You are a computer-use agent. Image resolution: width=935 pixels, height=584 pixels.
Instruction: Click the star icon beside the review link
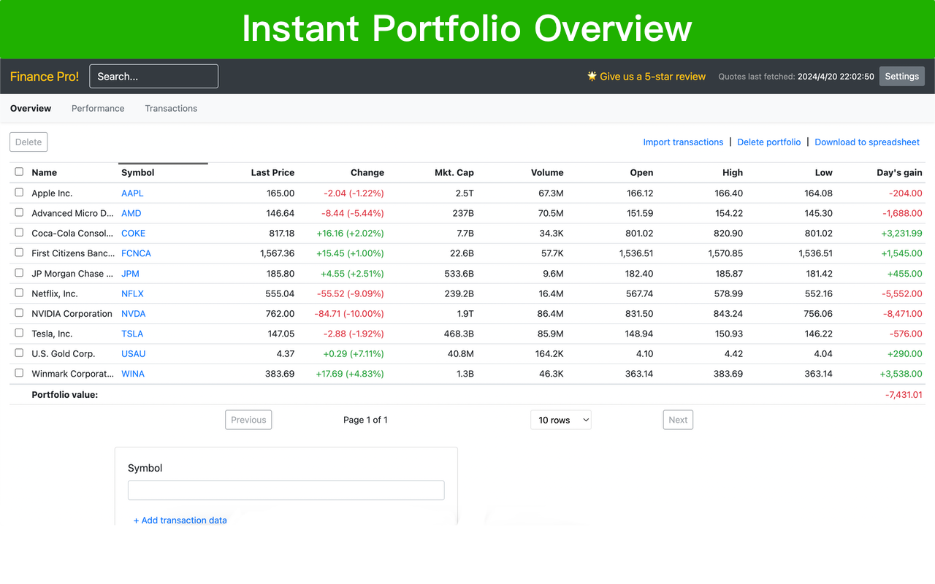coord(592,76)
